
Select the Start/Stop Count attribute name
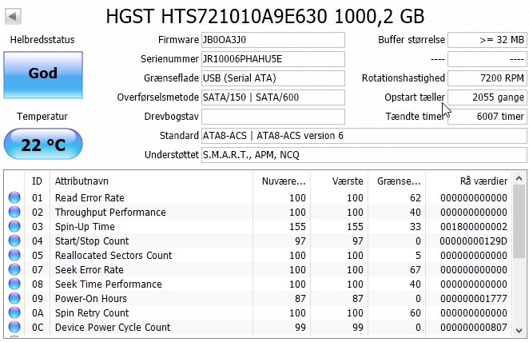92,241
